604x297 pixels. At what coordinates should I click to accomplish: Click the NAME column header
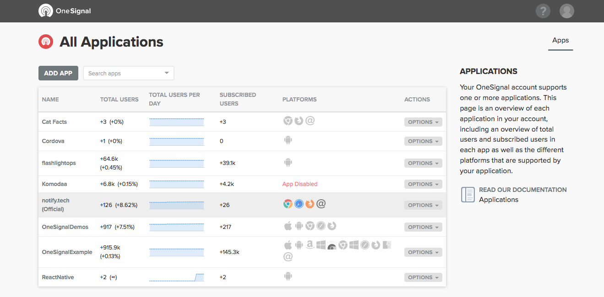[50, 99]
